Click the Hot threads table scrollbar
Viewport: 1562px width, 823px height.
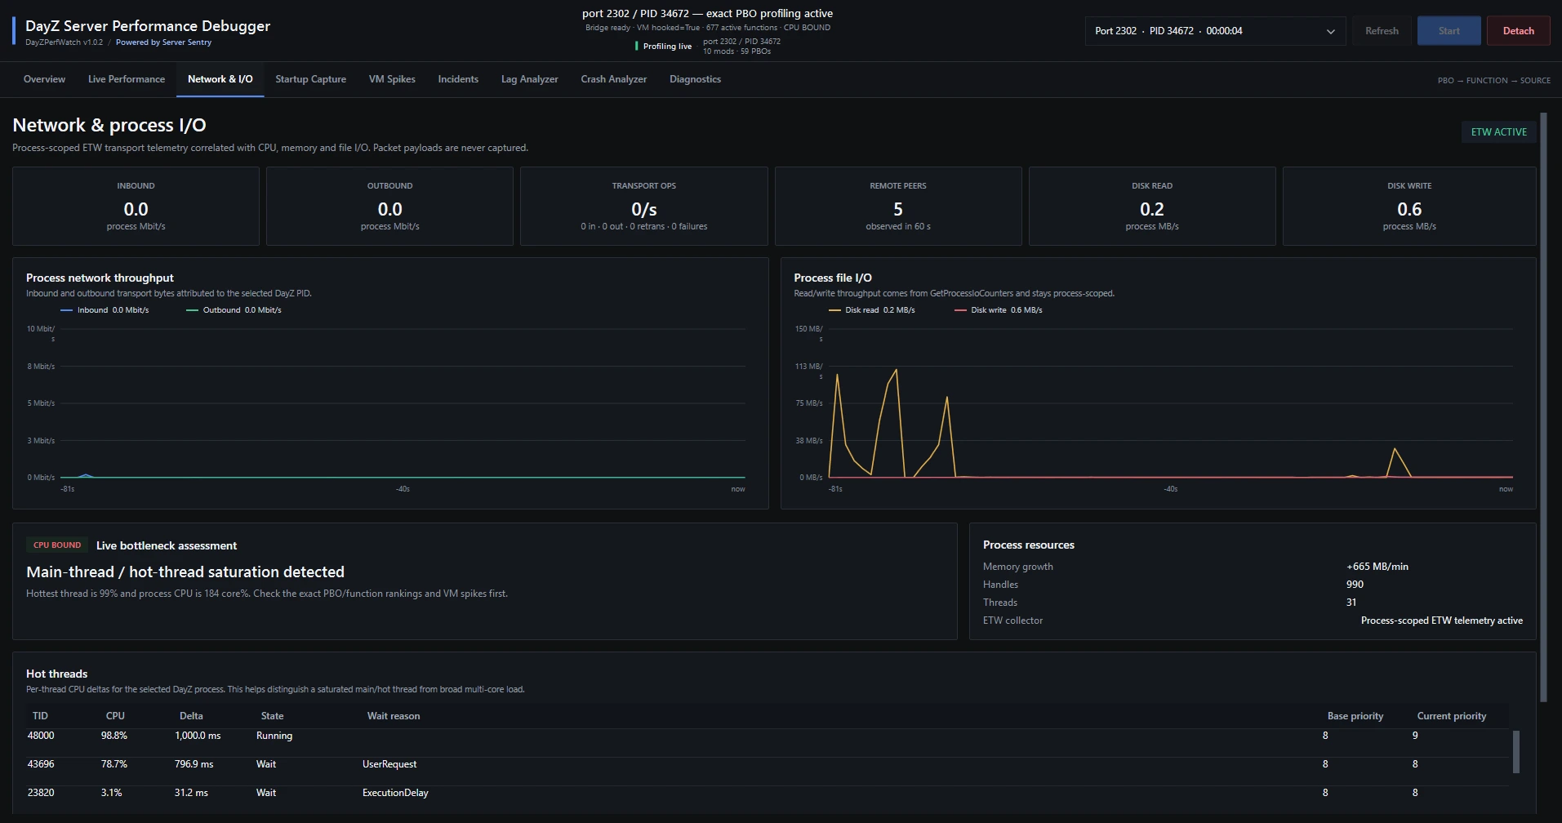pos(1516,751)
